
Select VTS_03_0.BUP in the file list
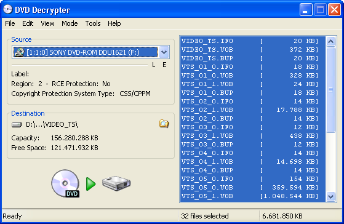(252, 145)
